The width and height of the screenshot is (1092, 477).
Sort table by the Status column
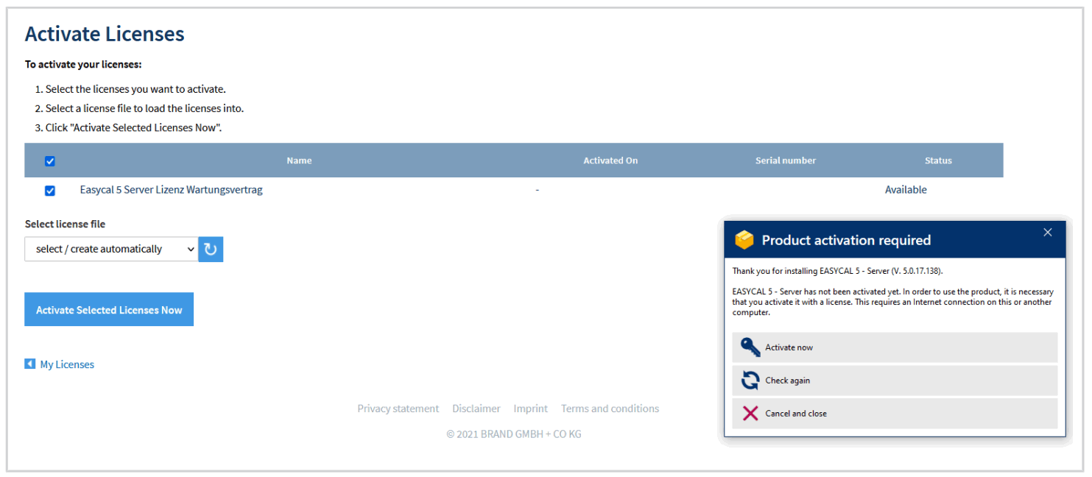(938, 160)
